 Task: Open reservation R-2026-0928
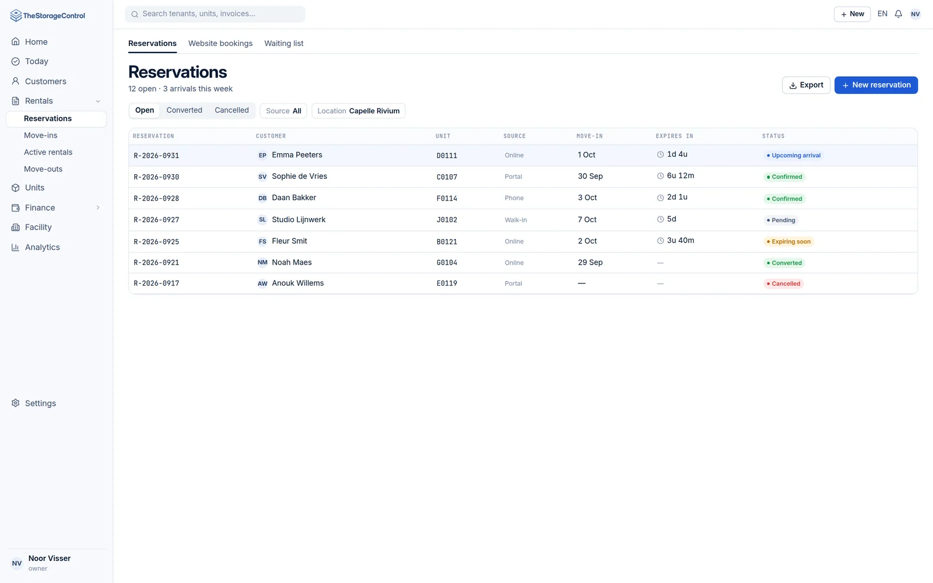[x=156, y=199]
